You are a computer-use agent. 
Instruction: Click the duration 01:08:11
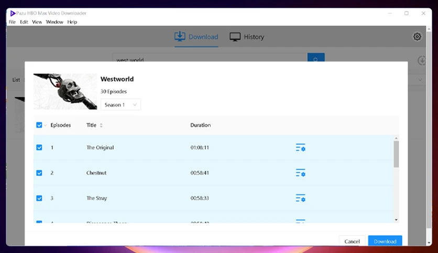(200, 147)
